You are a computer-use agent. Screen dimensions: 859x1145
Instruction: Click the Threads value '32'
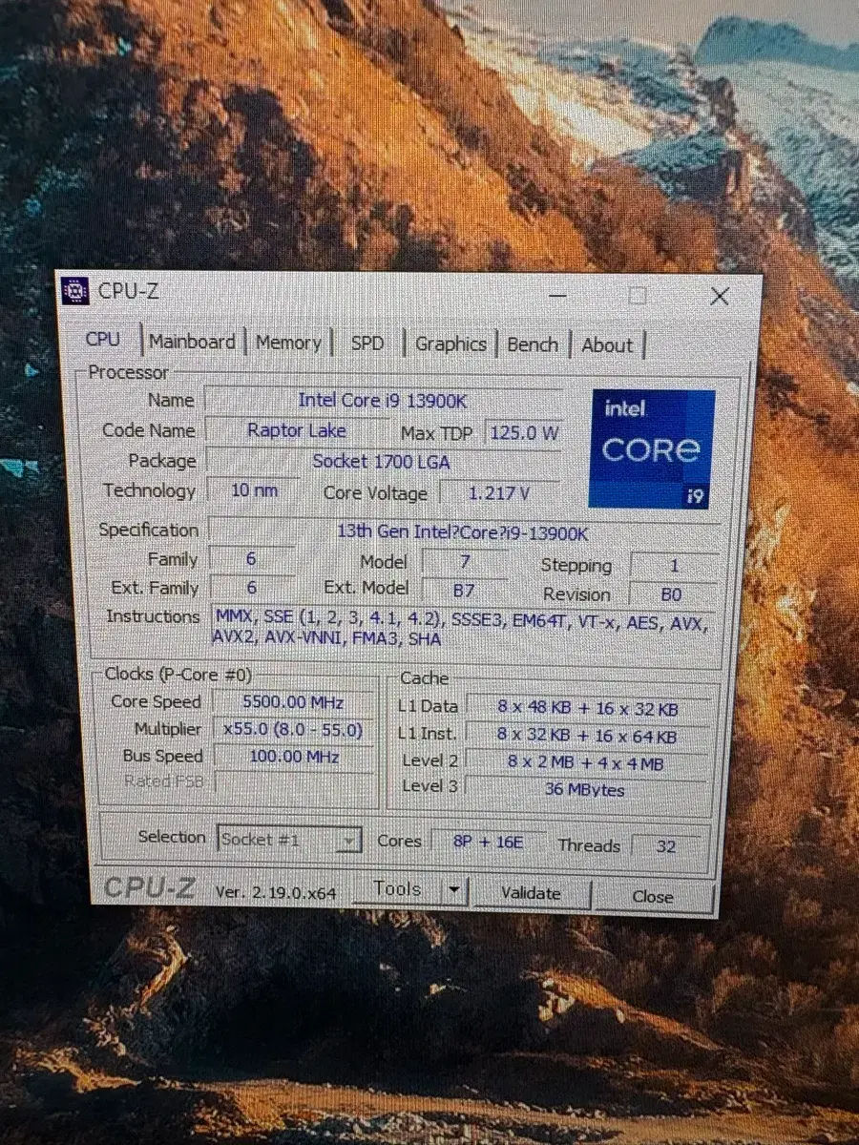click(665, 845)
